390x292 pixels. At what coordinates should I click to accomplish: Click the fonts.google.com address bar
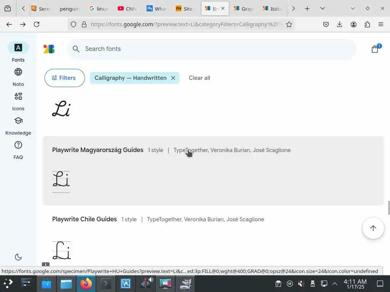tap(187, 24)
